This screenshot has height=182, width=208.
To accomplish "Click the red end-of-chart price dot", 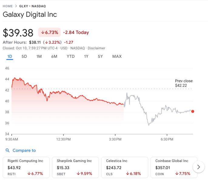I will [x=193, y=111].
